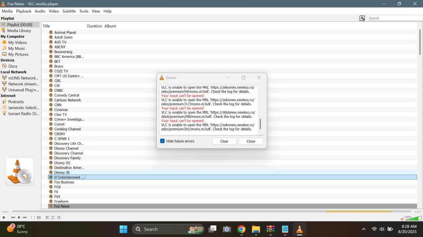Uncheck Hide future errors checkbox
Screen dimensions: 423x237
tap(162, 141)
